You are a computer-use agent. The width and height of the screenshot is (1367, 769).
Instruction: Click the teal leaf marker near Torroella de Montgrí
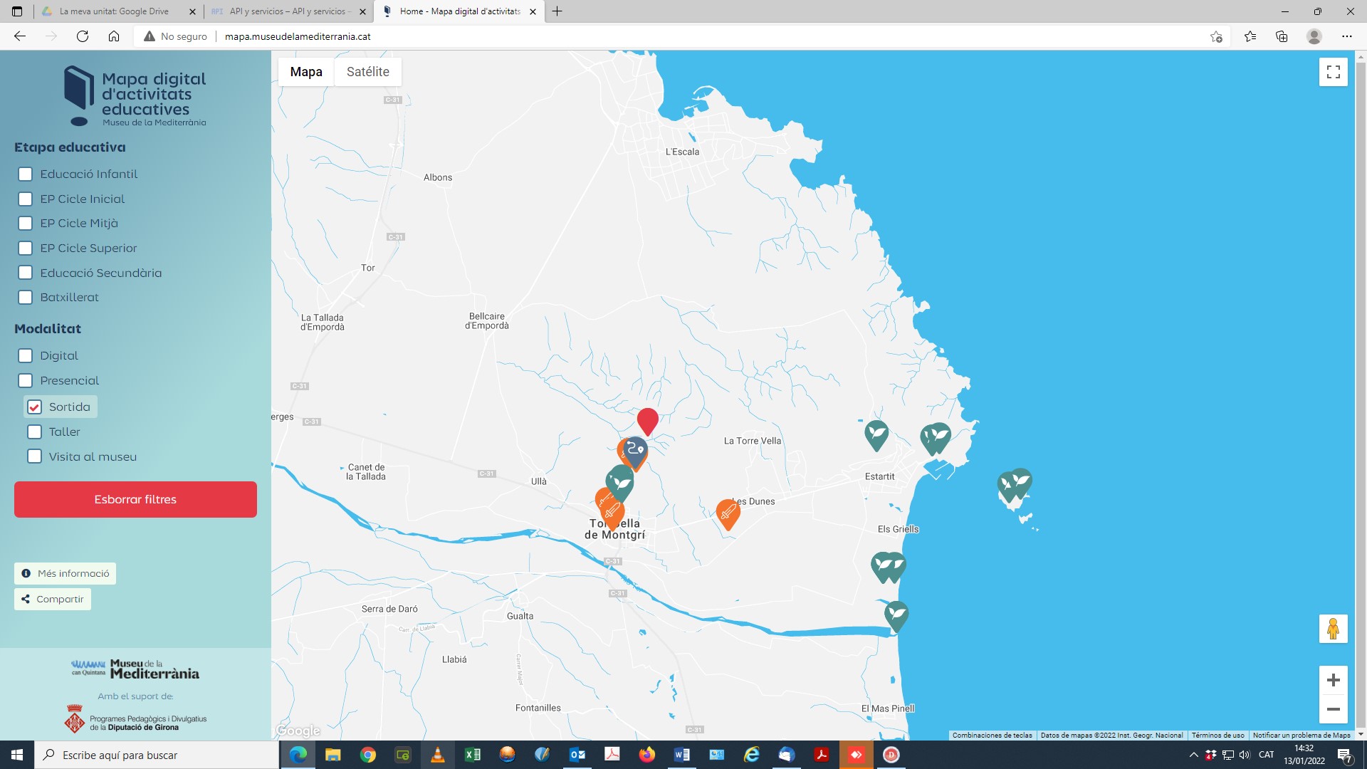pyautogui.click(x=619, y=482)
